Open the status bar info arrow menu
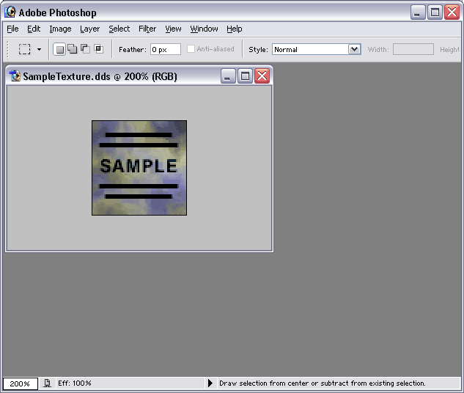This screenshot has height=393, width=464. 210,383
